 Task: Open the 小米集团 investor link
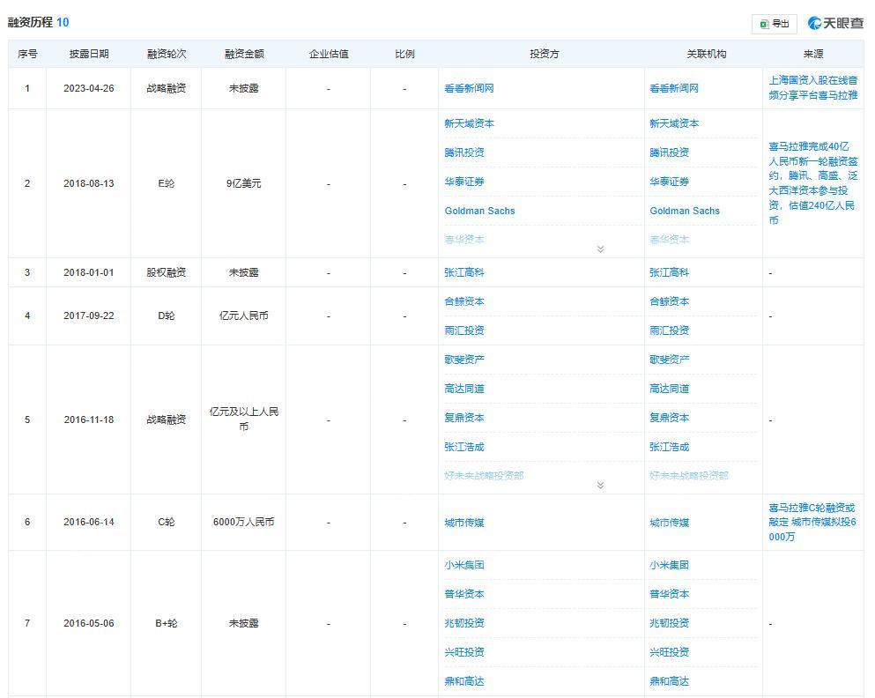(465, 564)
